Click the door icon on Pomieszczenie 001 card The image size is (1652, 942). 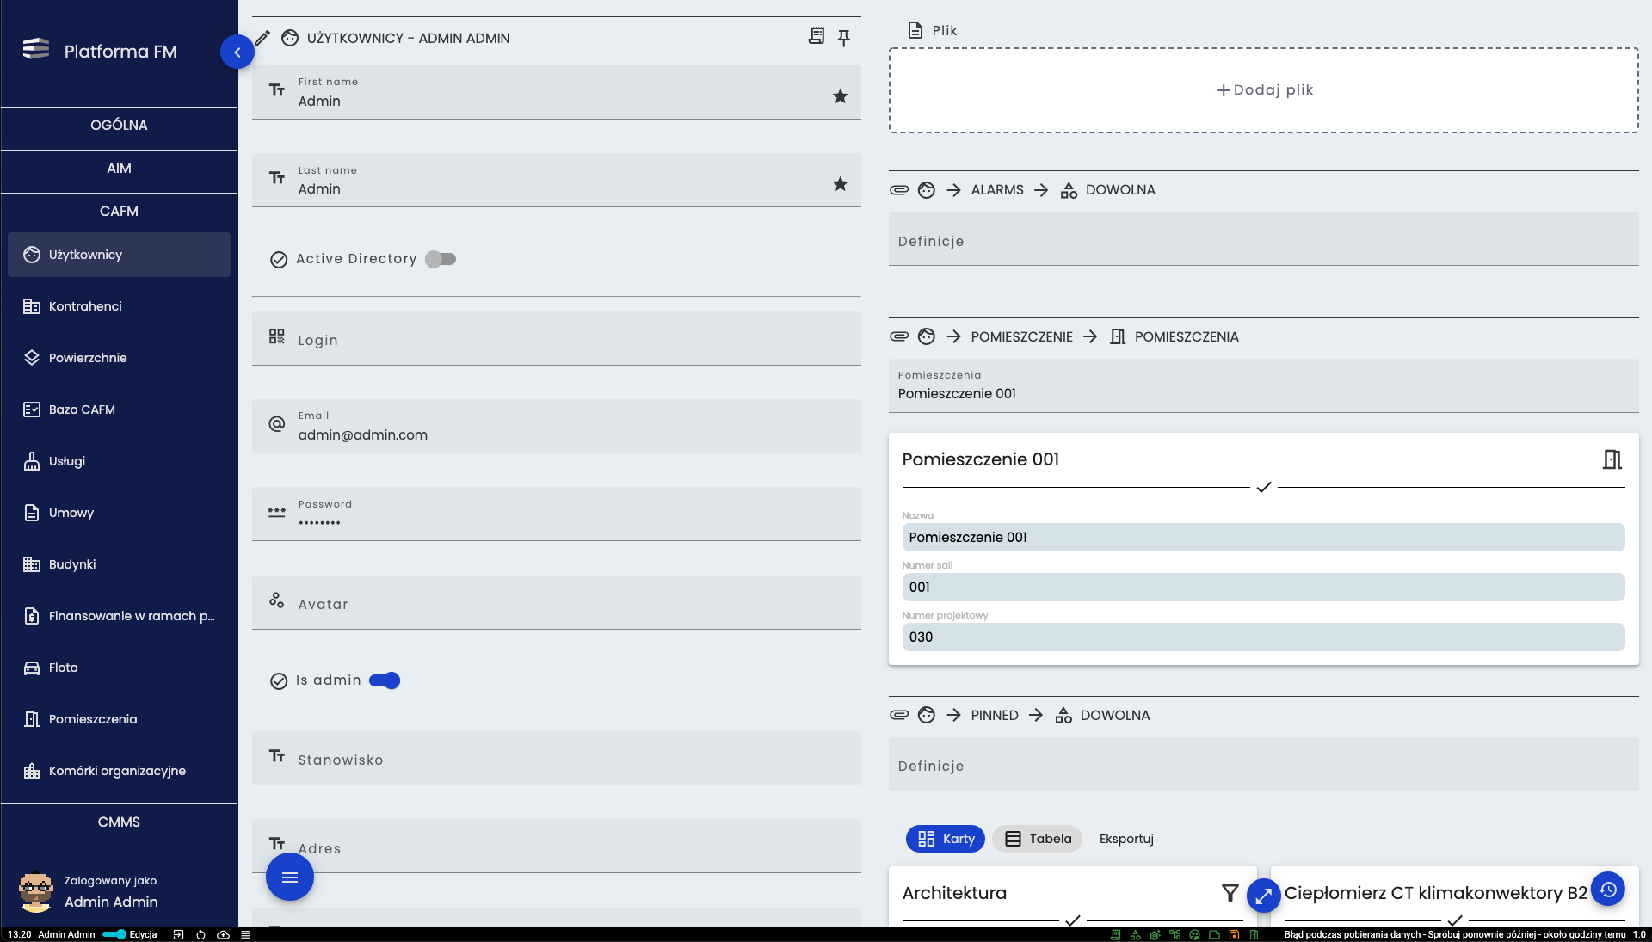[1612, 459]
